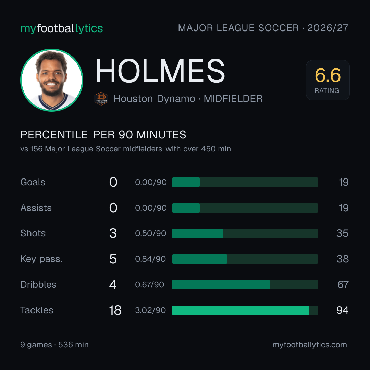370x370 pixels.
Task: Open the myfootballytics logo
Action: [62, 28]
